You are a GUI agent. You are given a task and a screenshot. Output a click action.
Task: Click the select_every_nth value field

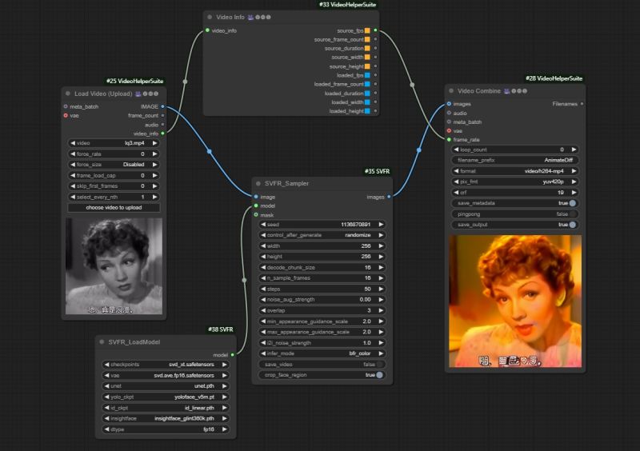coord(114,197)
